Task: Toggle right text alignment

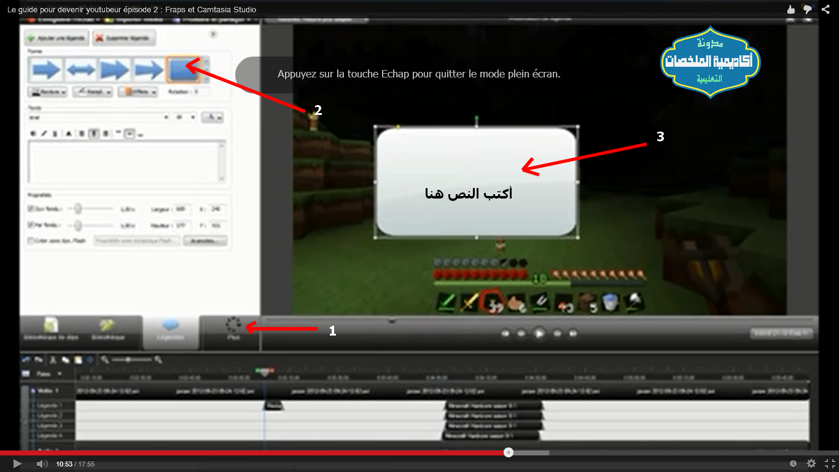Action: point(106,133)
